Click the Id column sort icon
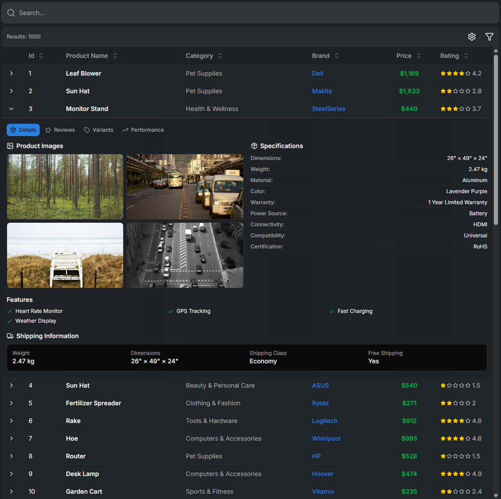Image resolution: width=501 pixels, height=499 pixels. pos(41,56)
